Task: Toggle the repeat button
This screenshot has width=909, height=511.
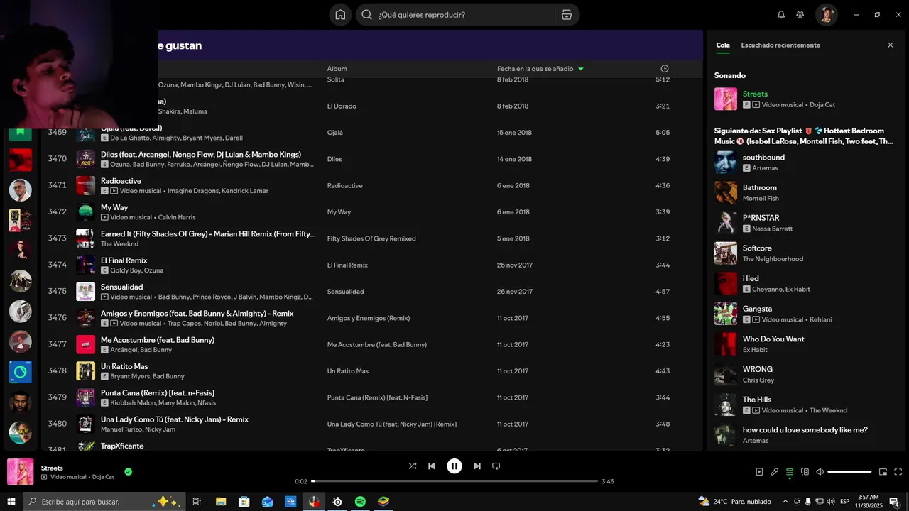Action: pos(496,466)
